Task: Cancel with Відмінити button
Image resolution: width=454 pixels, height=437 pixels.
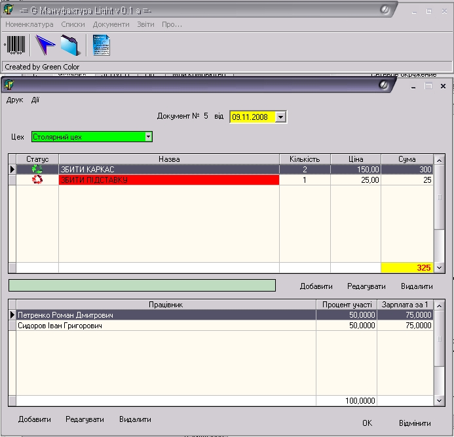Action: 415,423
